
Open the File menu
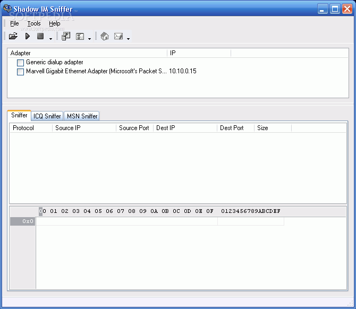tap(14, 23)
